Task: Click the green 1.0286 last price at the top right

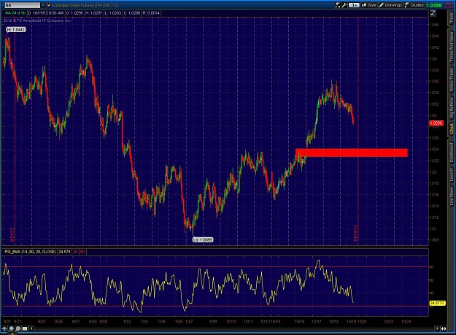Action: tap(433, 5)
